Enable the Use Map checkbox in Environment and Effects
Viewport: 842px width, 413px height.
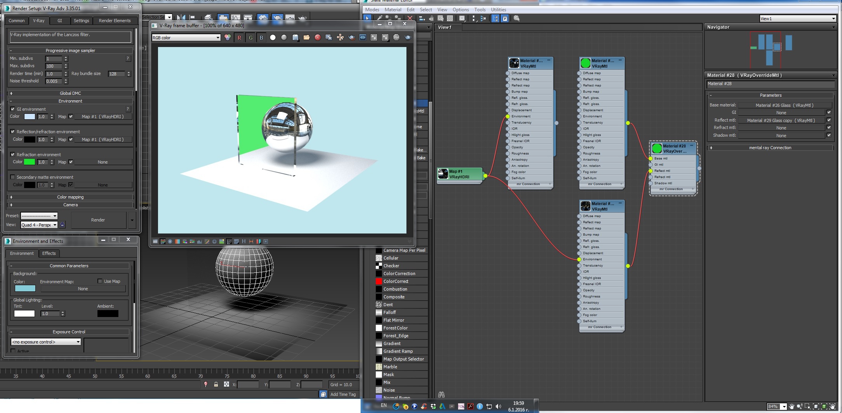point(100,281)
